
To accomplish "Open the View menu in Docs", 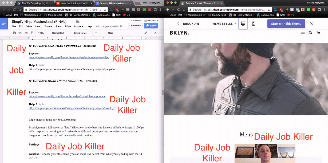I will [29, 27].
